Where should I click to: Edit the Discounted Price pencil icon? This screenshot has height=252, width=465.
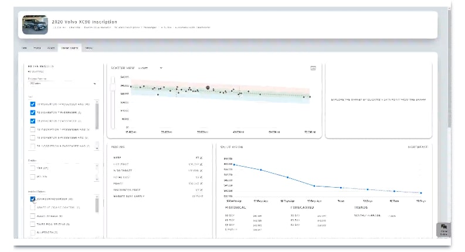[201, 190]
